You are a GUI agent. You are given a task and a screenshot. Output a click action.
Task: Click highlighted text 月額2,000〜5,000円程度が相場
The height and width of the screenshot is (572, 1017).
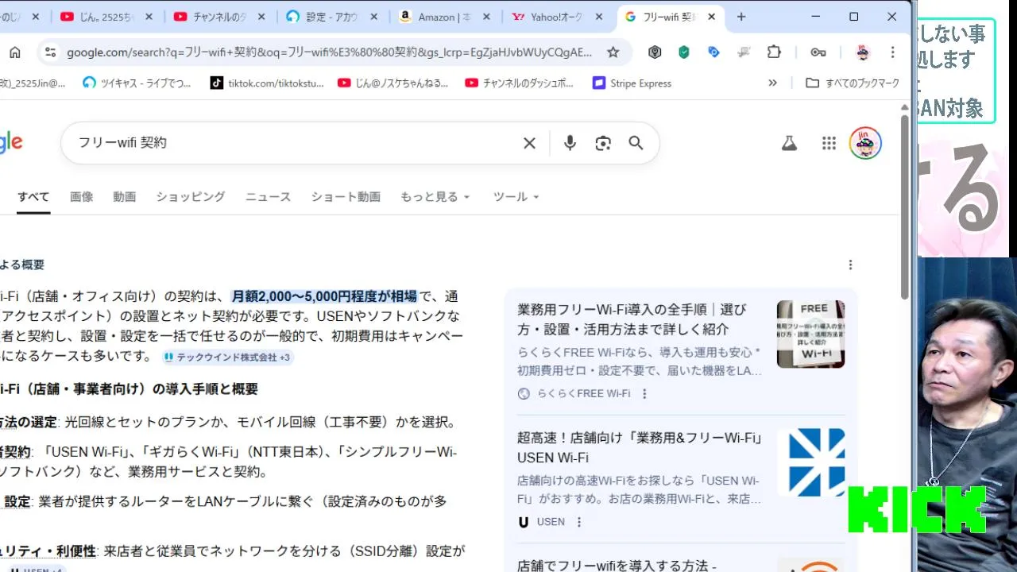(324, 296)
